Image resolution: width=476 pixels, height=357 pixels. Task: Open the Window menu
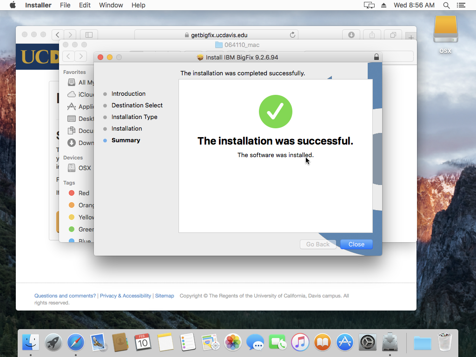(x=111, y=5)
